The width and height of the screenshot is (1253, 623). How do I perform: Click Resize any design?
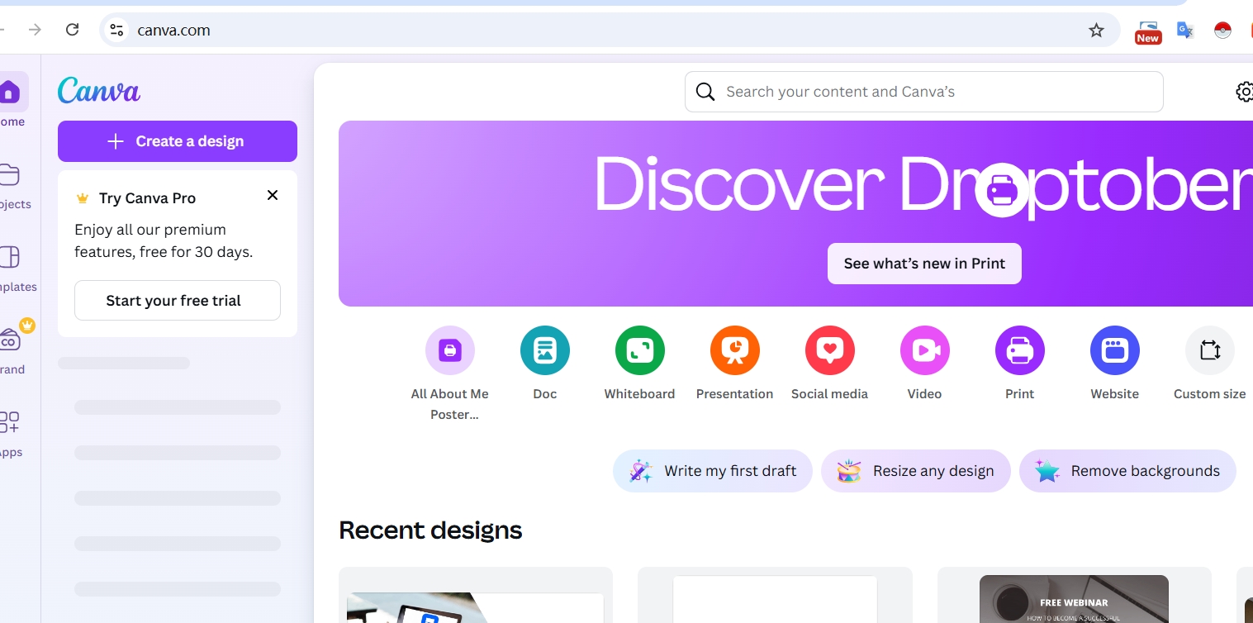click(916, 471)
